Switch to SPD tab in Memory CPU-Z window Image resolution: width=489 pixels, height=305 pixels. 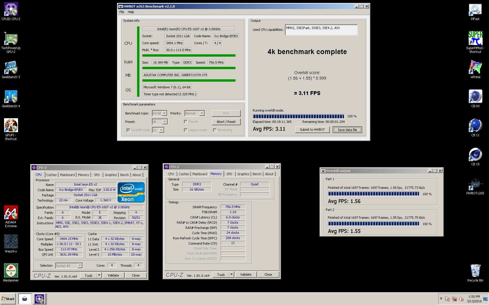(229, 174)
